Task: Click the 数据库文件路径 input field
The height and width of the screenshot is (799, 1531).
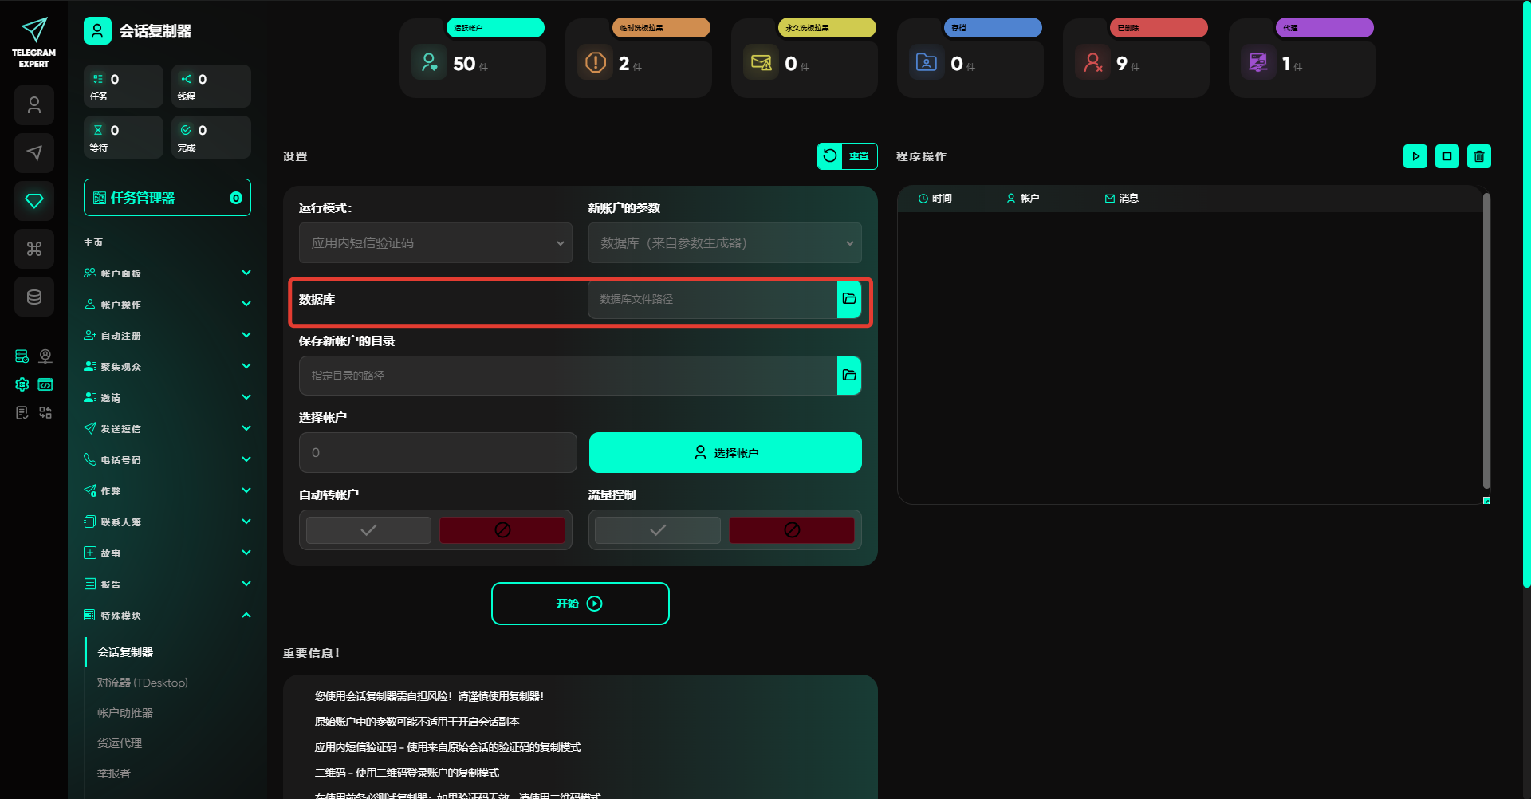Action: [x=712, y=299]
